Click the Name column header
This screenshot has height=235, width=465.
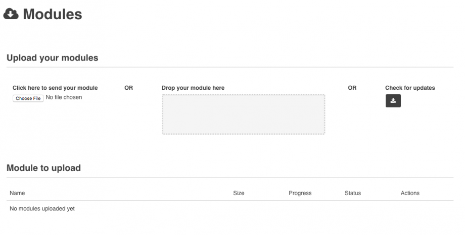pos(17,193)
